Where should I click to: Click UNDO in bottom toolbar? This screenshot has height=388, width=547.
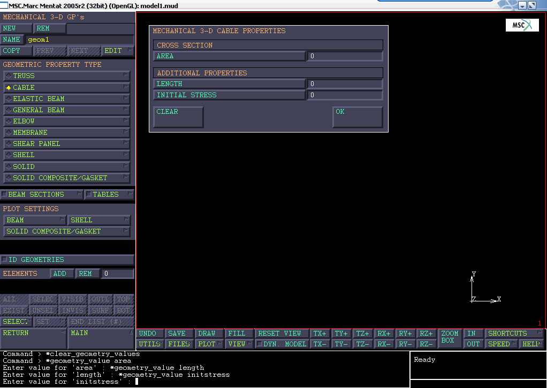click(150, 333)
